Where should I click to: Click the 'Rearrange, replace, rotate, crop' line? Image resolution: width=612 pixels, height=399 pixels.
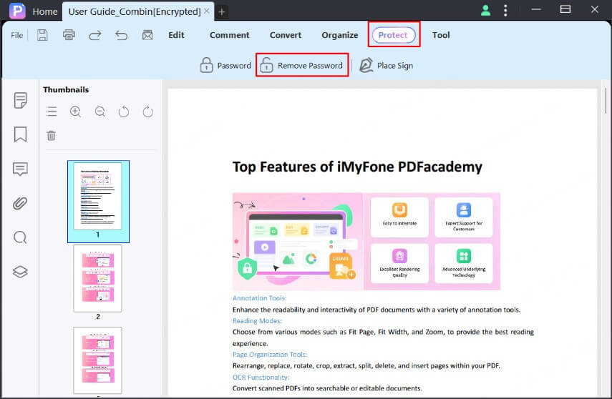click(x=366, y=366)
